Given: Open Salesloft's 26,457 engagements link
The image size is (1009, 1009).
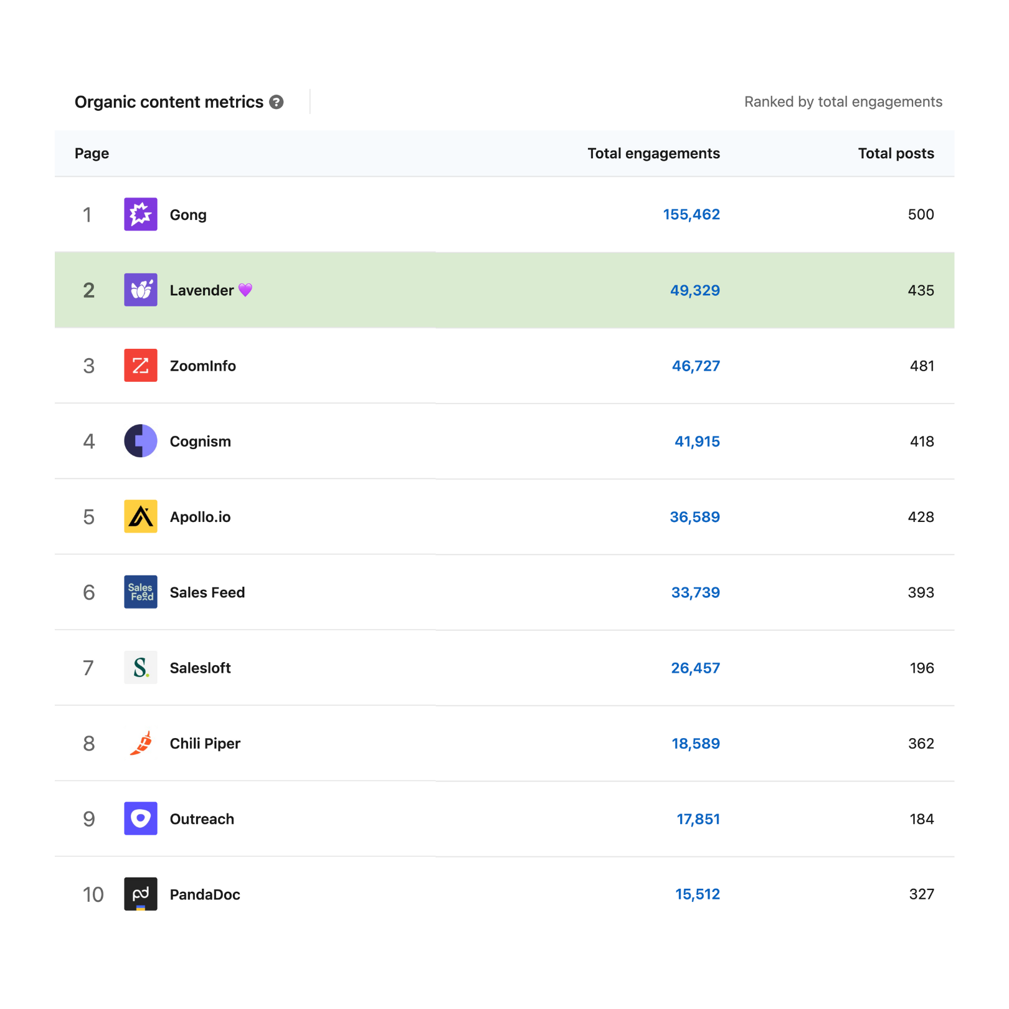Looking at the screenshot, I should pyautogui.click(x=695, y=668).
